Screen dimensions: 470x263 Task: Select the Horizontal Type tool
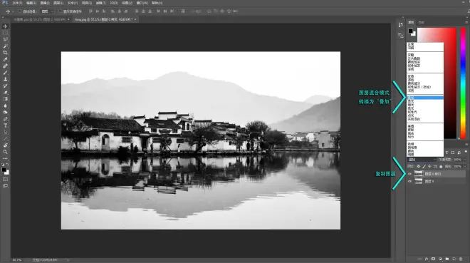6,125
